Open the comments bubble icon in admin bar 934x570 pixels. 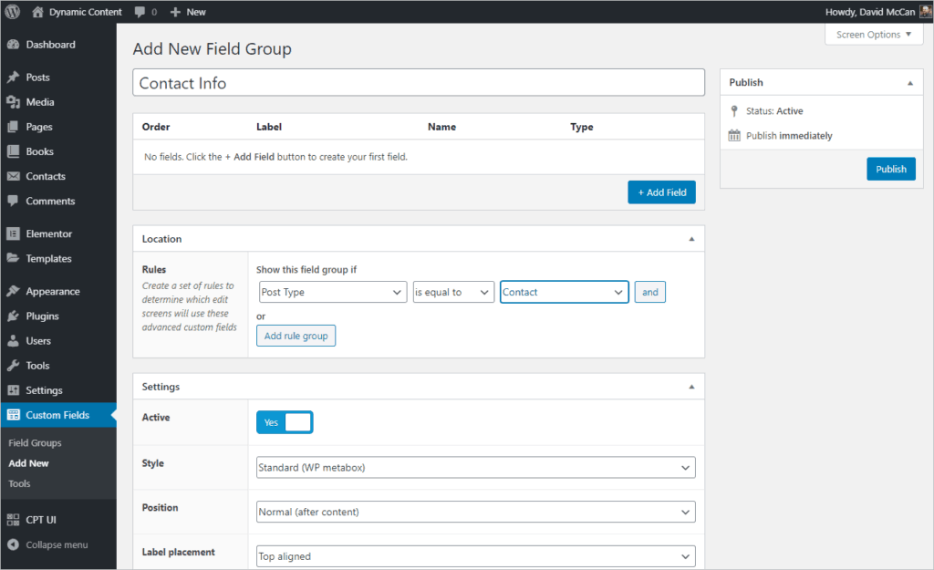(x=140, y=12)
